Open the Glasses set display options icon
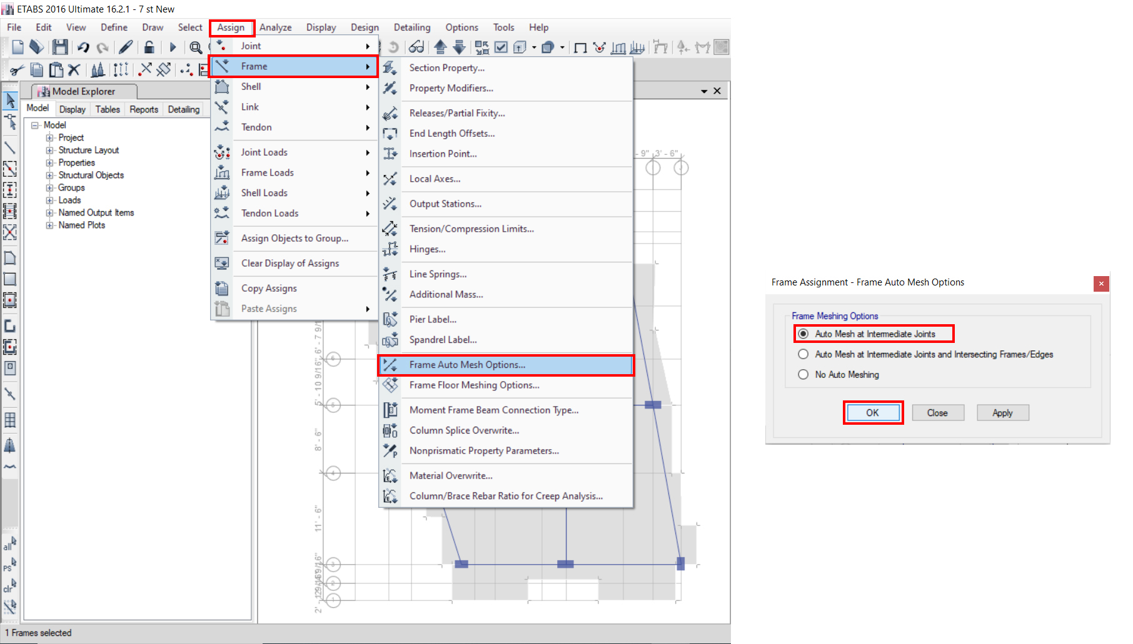 [x=417, y=47]
